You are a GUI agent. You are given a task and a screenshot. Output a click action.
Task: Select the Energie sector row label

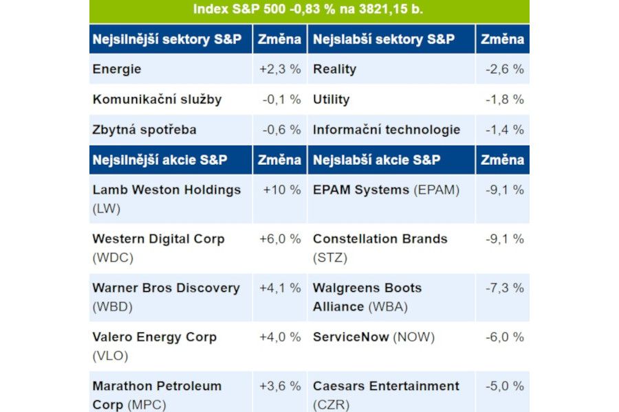(117, 69)
